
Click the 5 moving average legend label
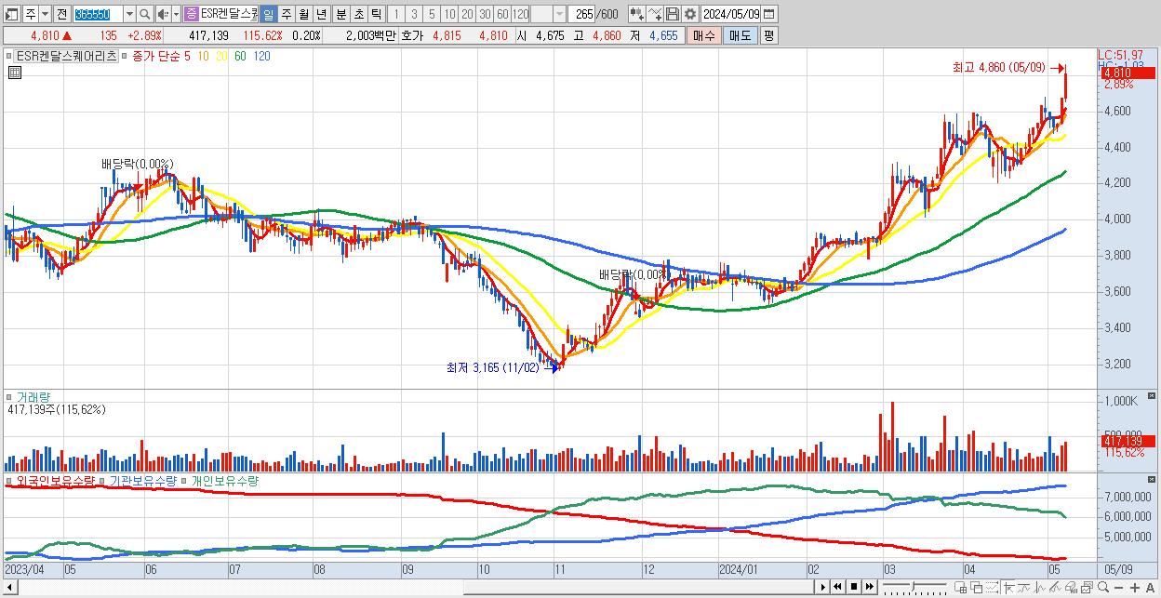tap(187, 56)
